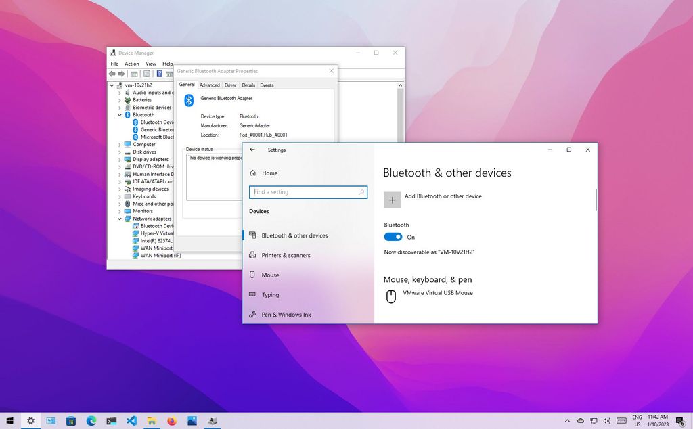Screen dimensions: 693x429
Task: Click the back arrow in Settings
Action: [252, 150]
